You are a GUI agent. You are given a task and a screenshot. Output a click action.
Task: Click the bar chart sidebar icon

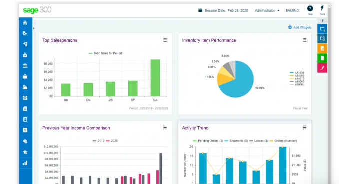click(x=25, y=163)
